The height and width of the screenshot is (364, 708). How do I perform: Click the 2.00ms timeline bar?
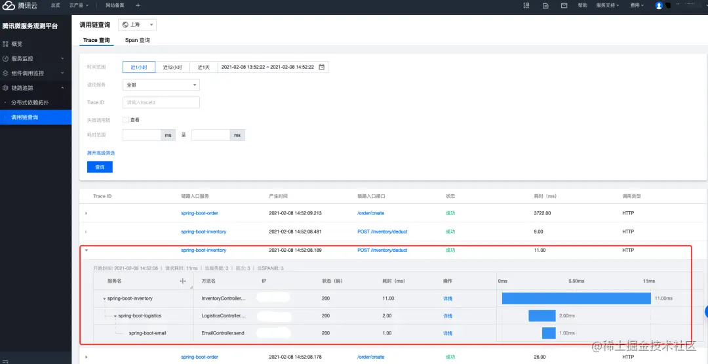click(x=542, y=315)
